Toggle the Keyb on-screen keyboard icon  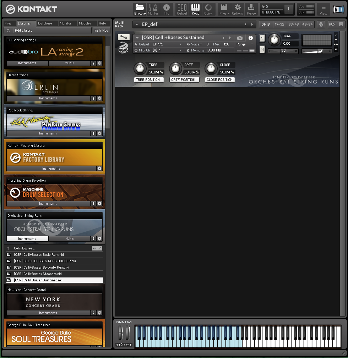(195, 9)
